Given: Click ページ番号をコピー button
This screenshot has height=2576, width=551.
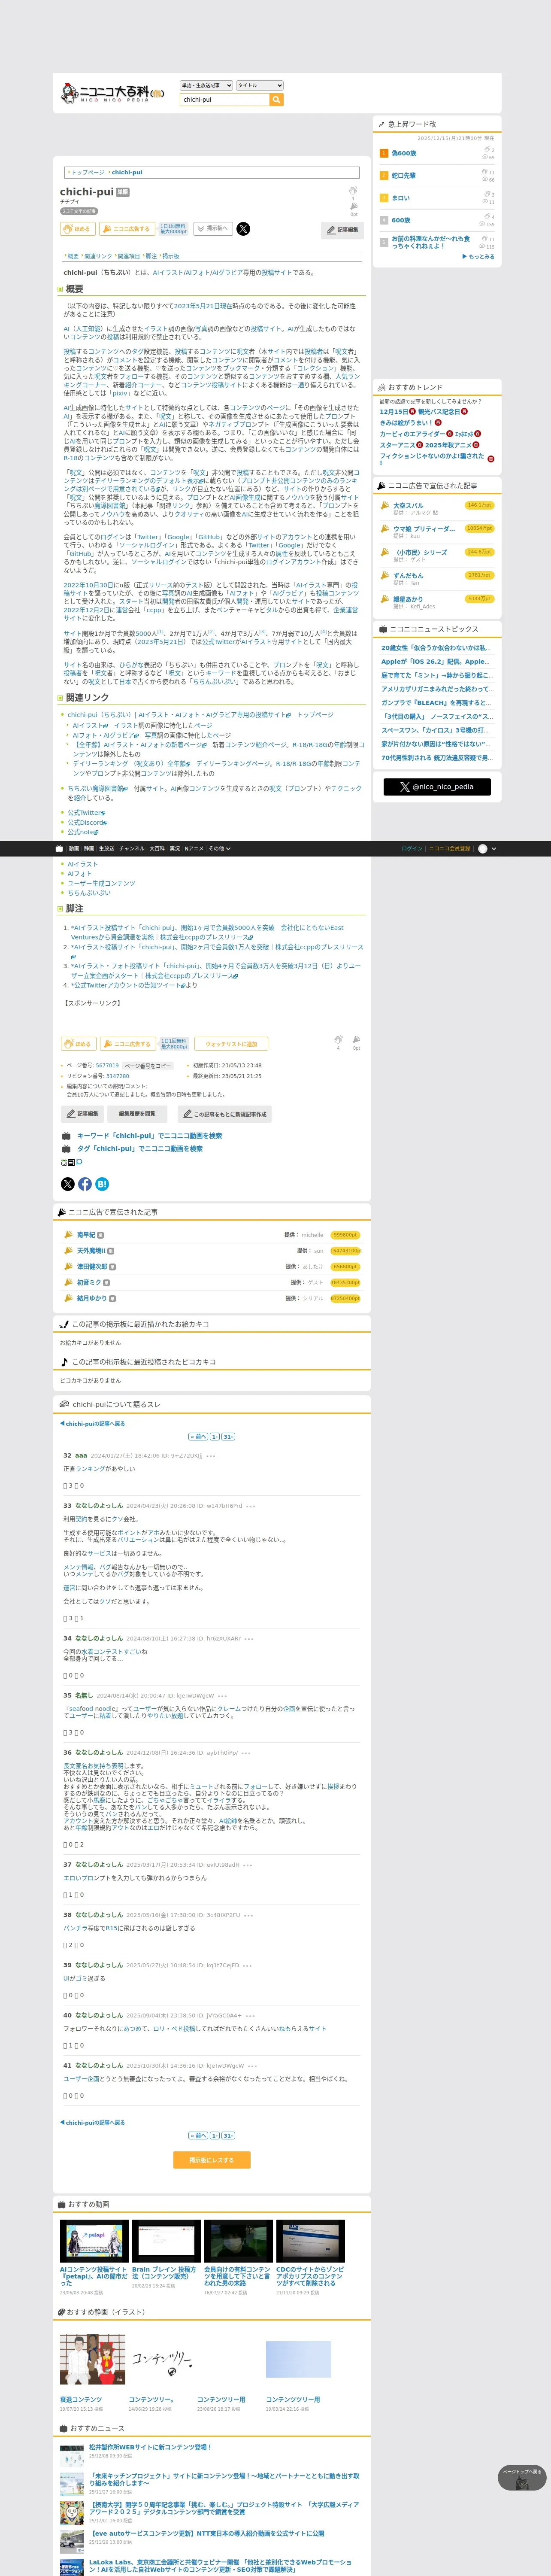Looking at the screenshot, I should point(148,1066).
